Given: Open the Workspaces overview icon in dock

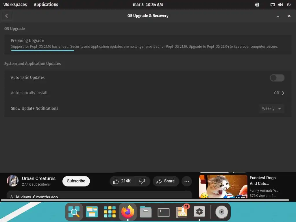Looking at the screenshot, I should coord(92,212).
